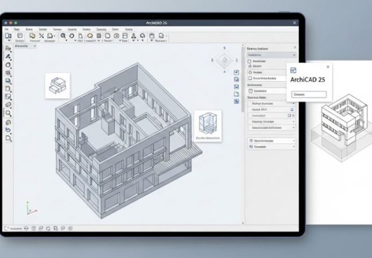372x258 pixels.
Task: Tick the second checkbox under the round-icon row in the settings panel
Action: [x=250, y=78]
